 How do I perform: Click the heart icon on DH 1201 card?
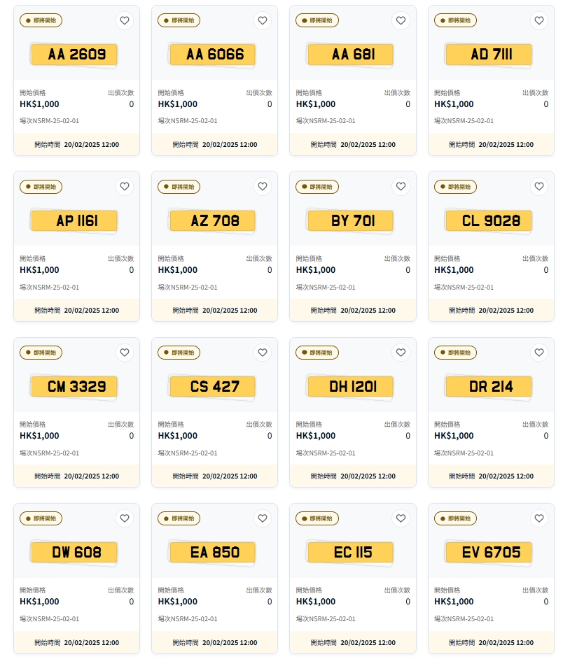pyautogui.click(x=401, y=353)
